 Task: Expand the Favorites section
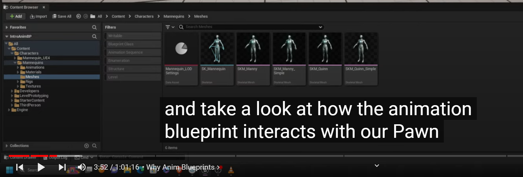(x=7, y=27)
